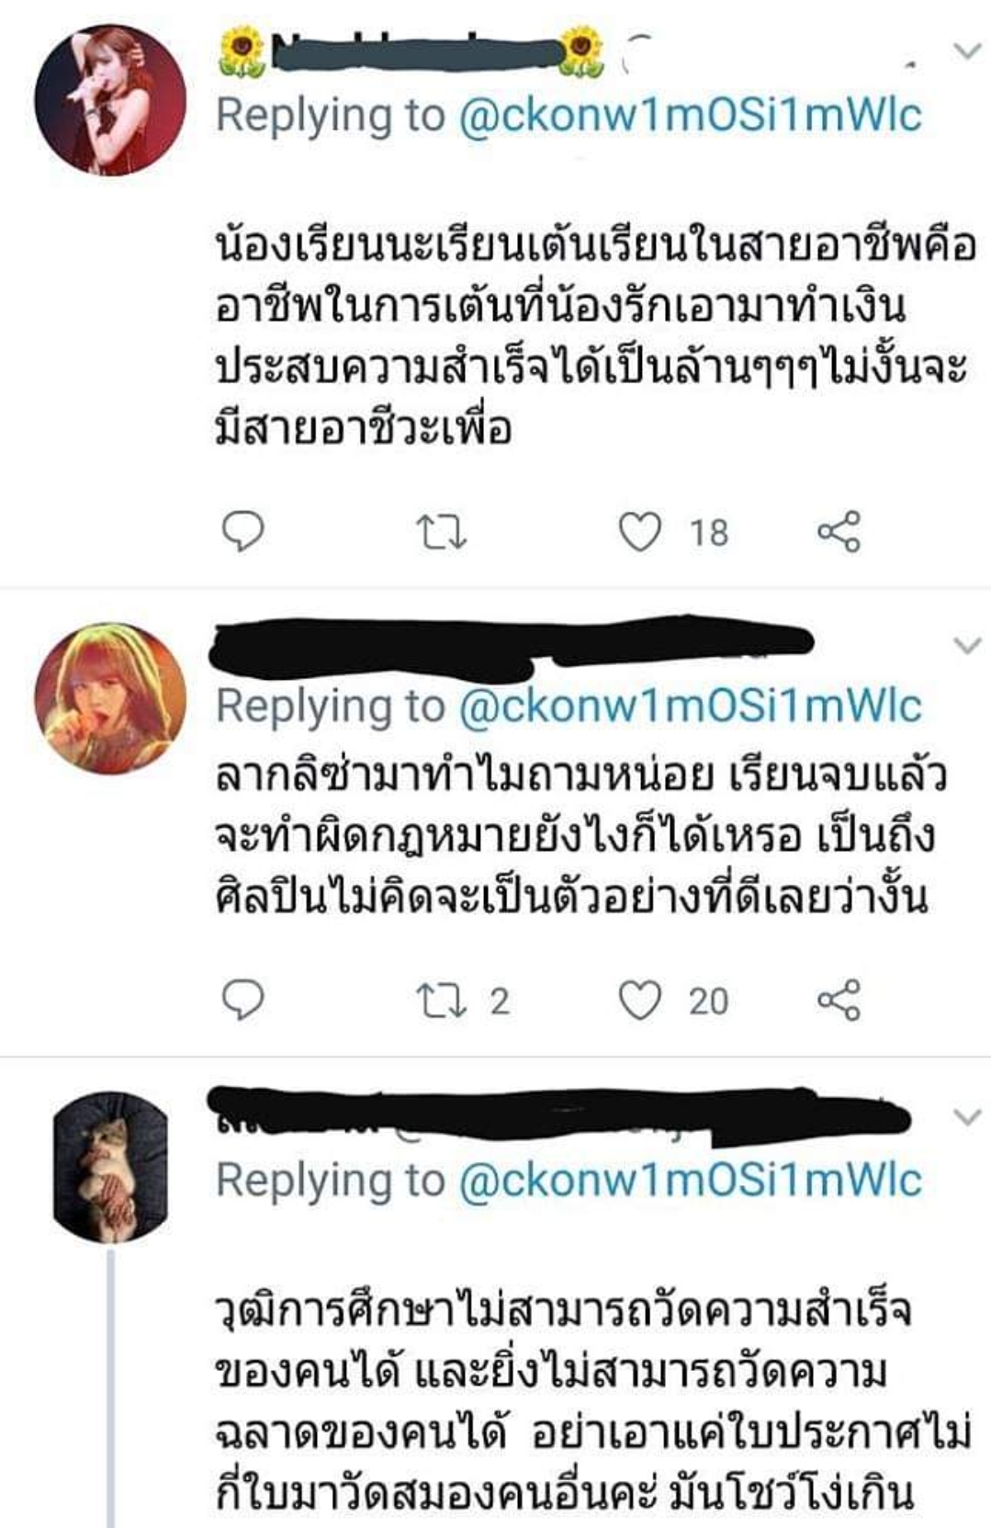The height and width of the screenshot is (1528, 991).
Task: Open @ckonw1mOSi1mWlc link in third reply
Action: click(x=690, y=1180)
